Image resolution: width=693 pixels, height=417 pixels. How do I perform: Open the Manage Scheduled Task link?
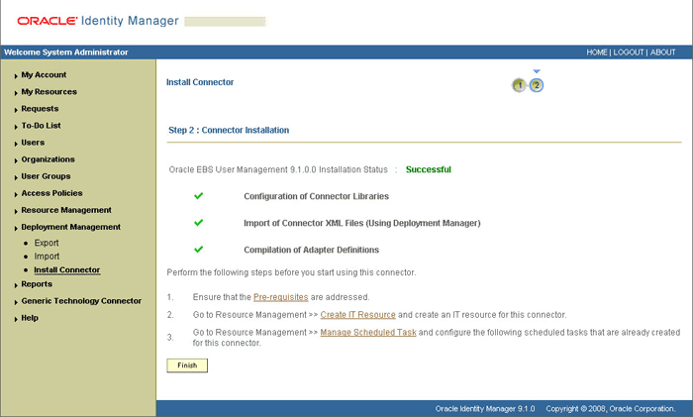coord(368,332)
